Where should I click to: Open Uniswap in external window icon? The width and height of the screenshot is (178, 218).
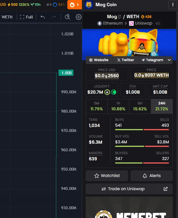click(x=165, y=189)
